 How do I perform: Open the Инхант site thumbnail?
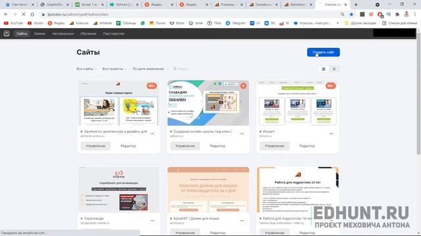tap(297, 103)
